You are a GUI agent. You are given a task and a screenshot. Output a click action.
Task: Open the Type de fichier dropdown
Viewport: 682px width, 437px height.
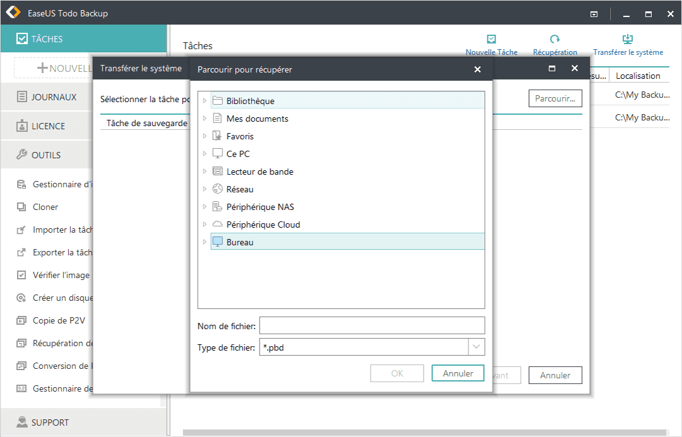coord(477,347)
